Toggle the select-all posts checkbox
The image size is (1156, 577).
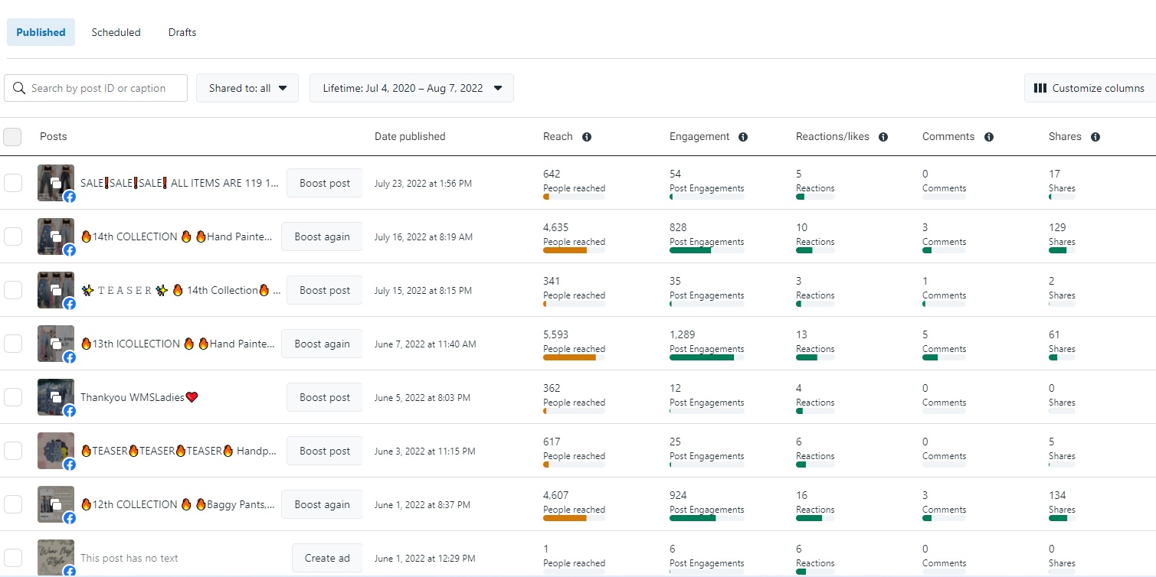coord(12,137)
